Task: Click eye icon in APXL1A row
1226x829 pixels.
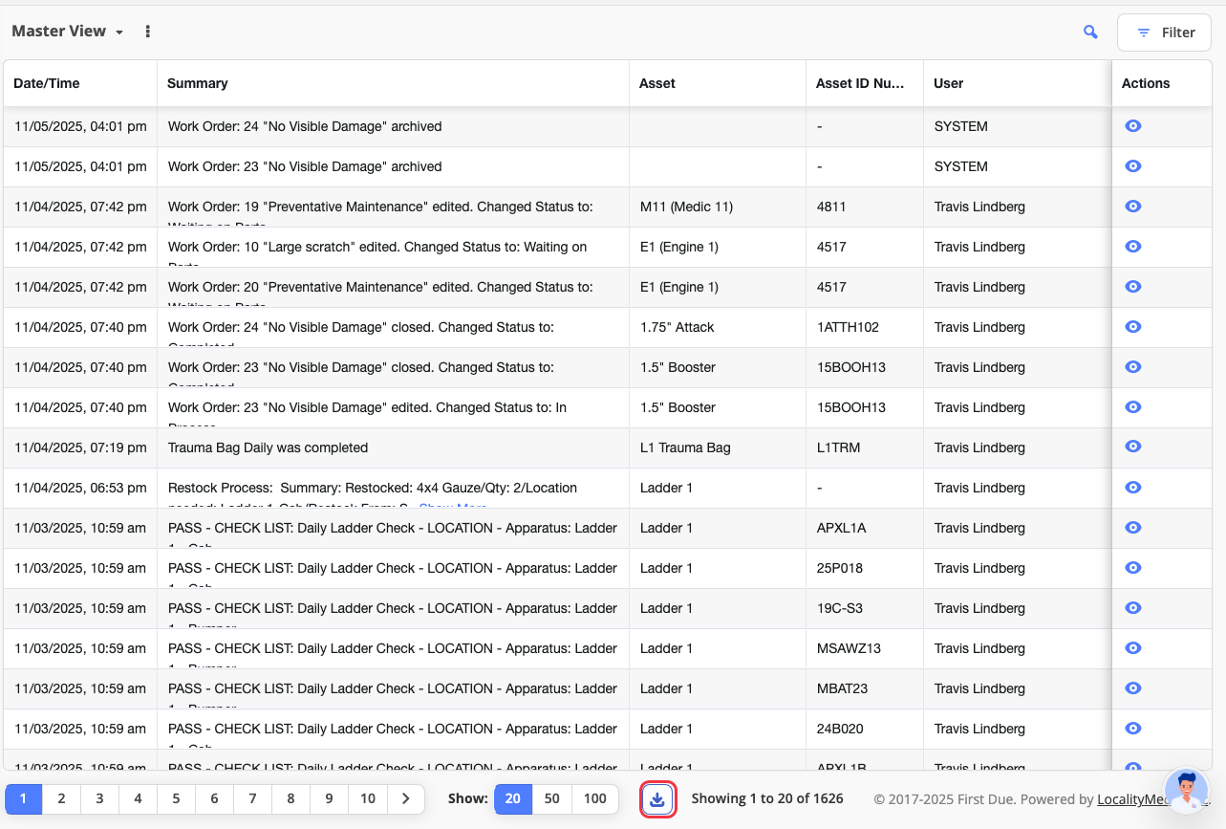Action: 1133,528
